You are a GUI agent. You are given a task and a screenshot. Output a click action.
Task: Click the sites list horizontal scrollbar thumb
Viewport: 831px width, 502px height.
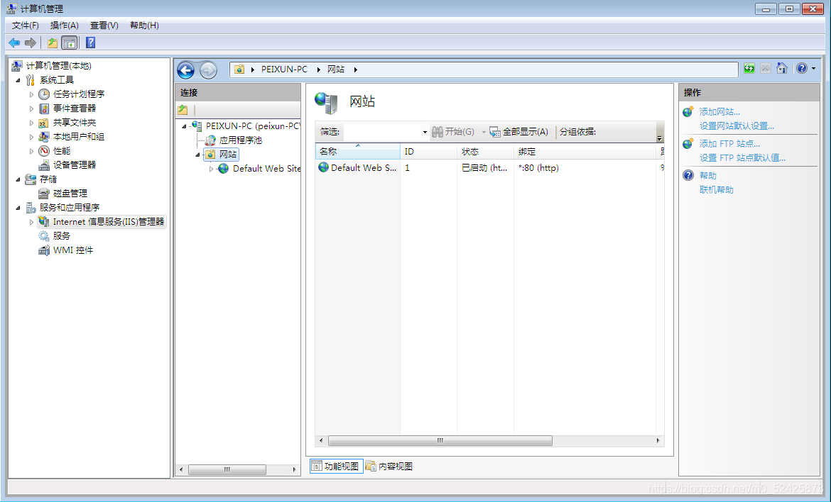coord(440,440)
